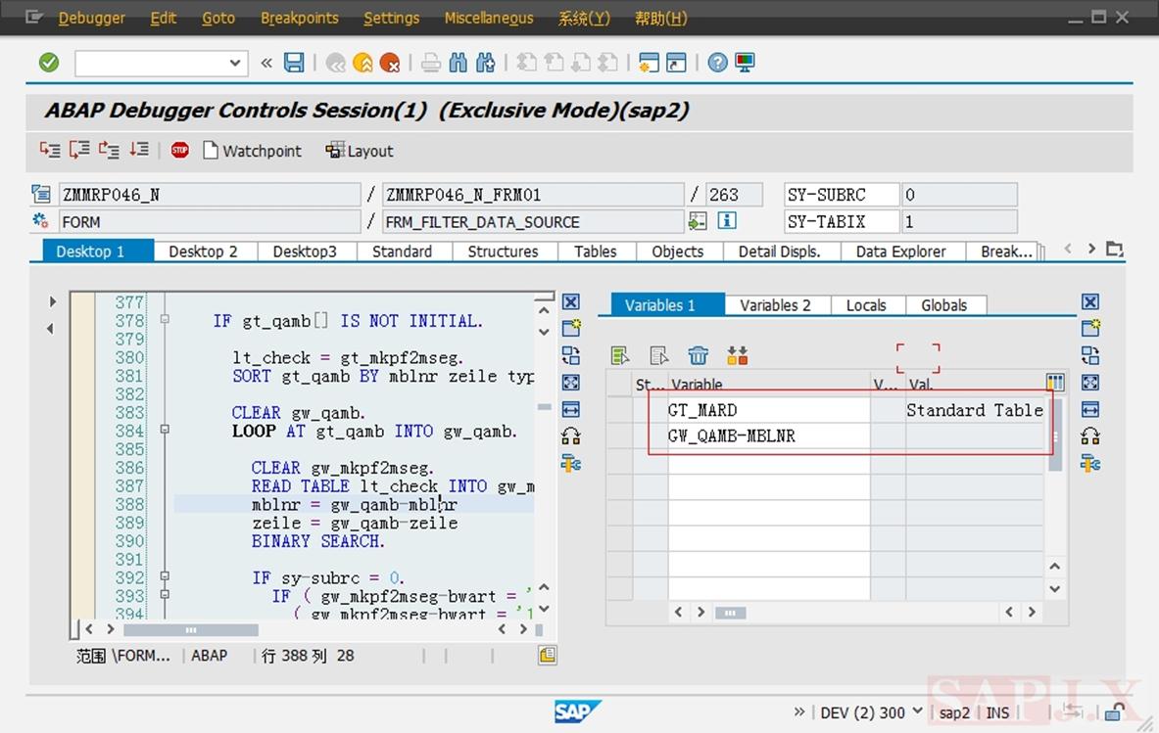The image size is (1159, 733).
Task: Switch to the Data Explorer tab
Action: pyautogui.click(x=901, y=251)
